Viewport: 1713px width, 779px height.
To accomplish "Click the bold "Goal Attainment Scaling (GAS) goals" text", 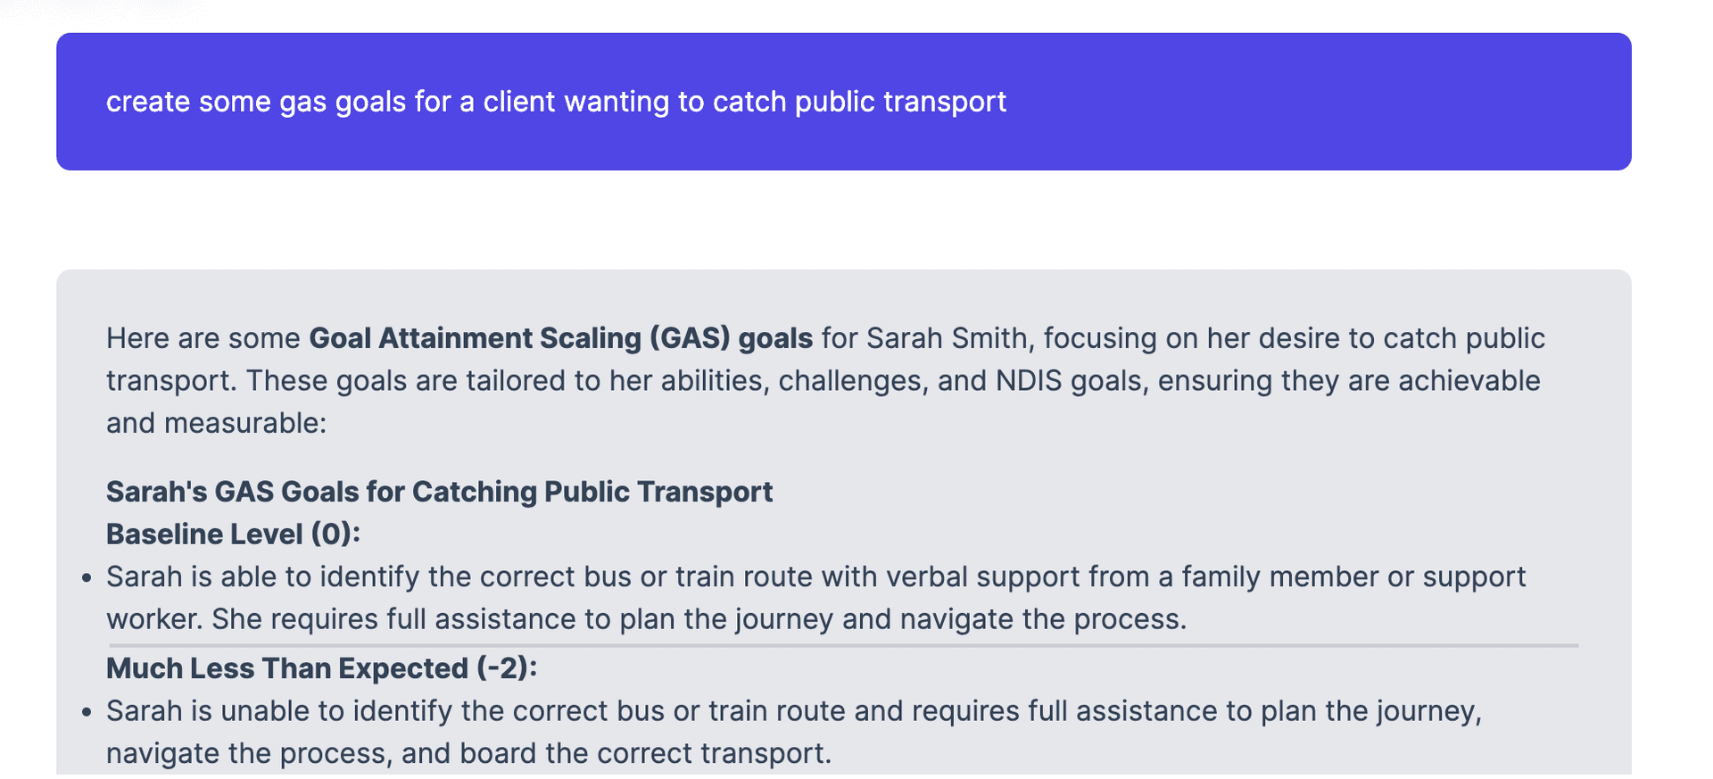I will tap(560, 338).
